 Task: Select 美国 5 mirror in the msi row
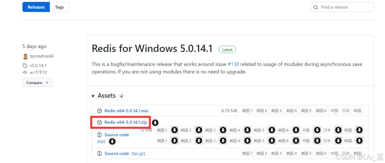[306, 111]
